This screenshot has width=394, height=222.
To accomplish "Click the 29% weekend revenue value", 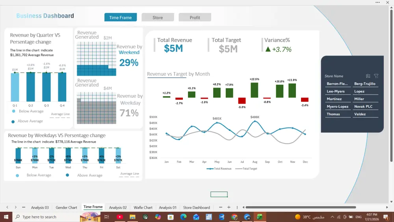I will 129,63.
